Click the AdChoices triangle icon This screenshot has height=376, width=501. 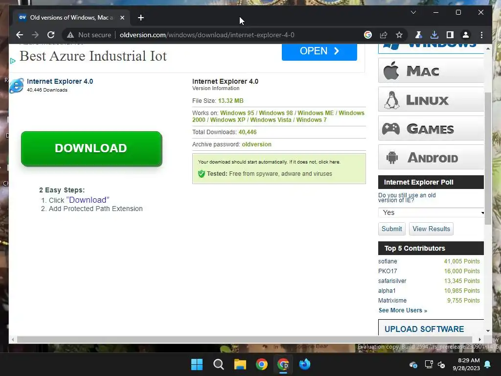pos(12,61)
